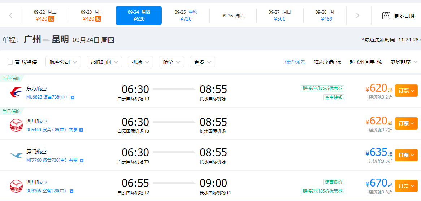The image size is (421, 201).
Task: Click the play icon next to 3U5449
Action: click(x=81, y=130)
